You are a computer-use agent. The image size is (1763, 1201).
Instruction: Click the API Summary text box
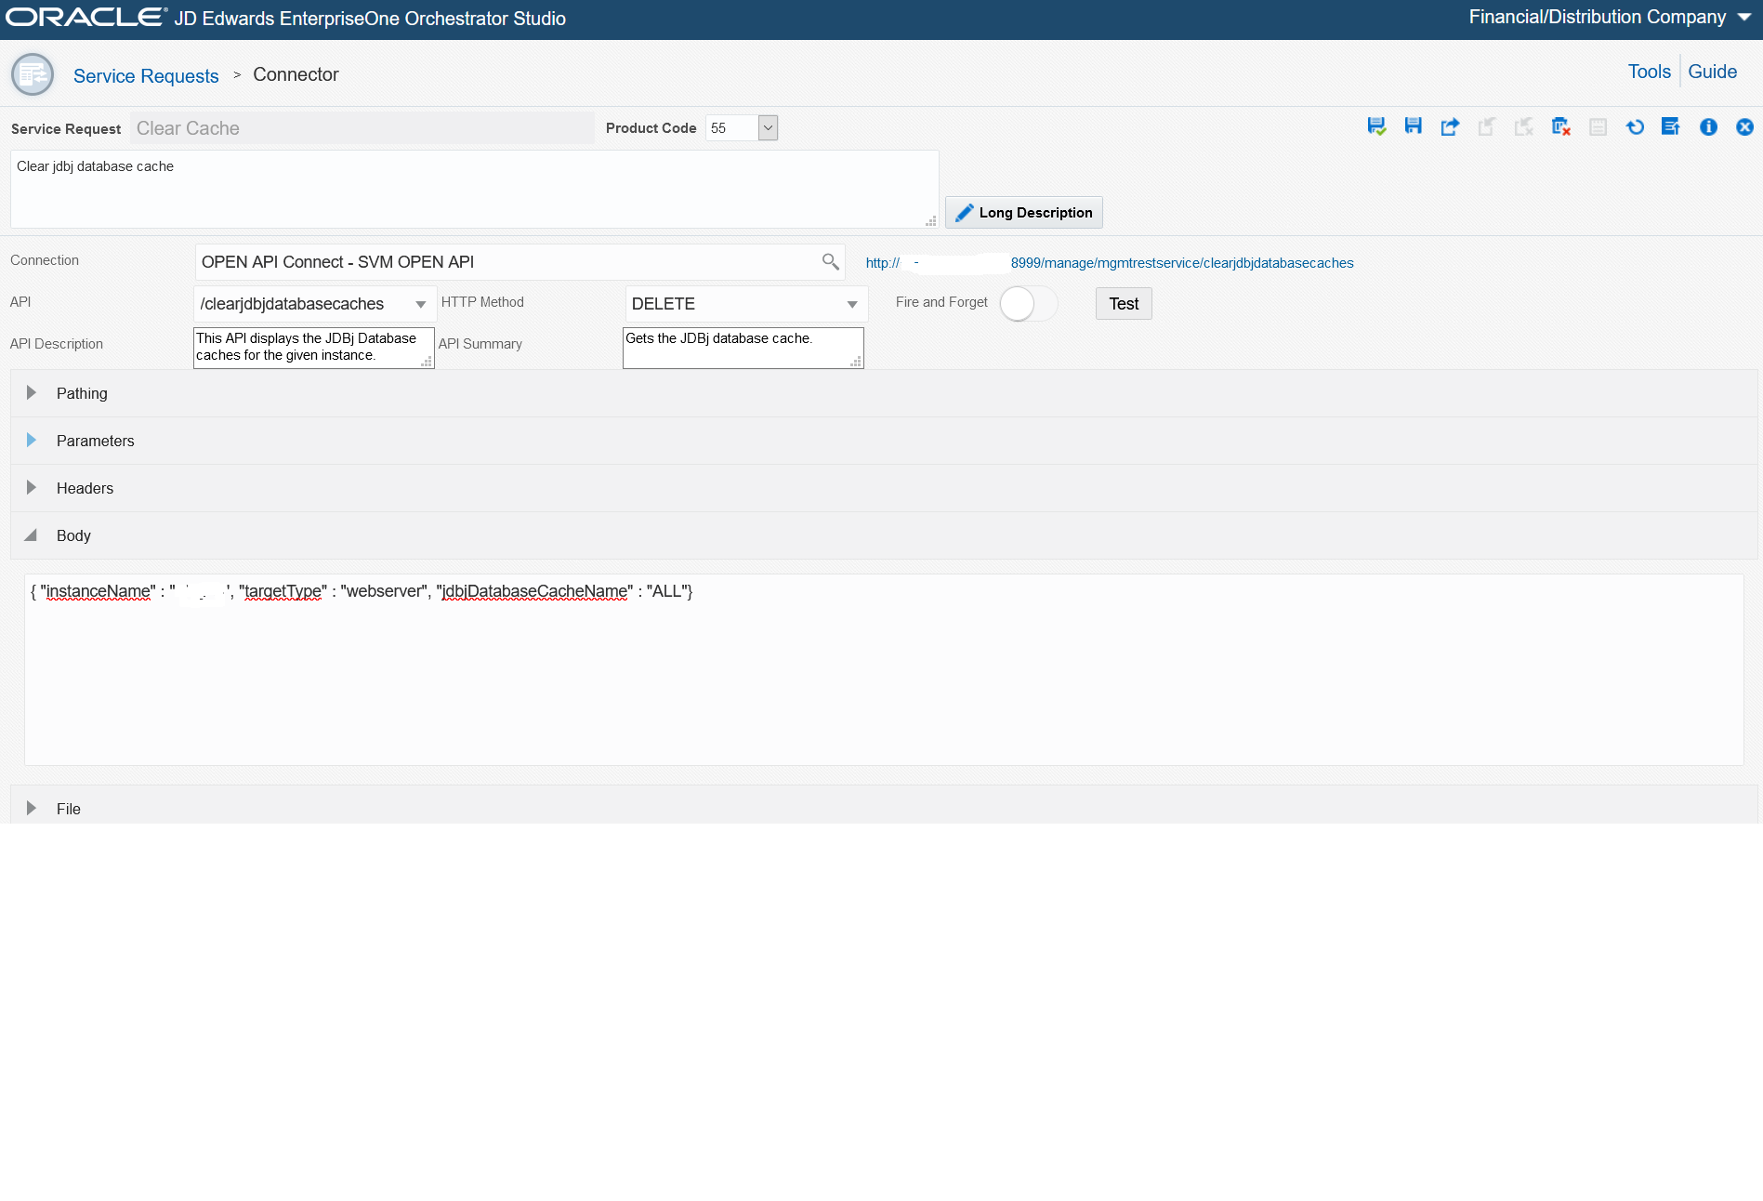click(743, 348)
